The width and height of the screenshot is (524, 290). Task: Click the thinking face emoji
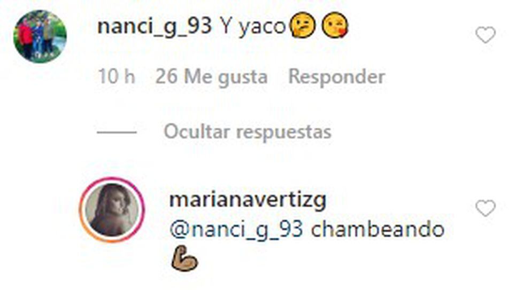(x=303, y=26)
